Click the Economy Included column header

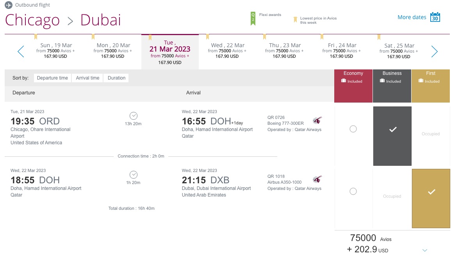pos(353,85)
